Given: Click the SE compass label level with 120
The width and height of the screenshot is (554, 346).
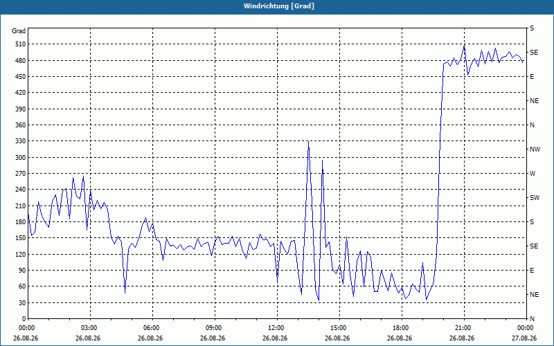Looking at the screenshot, I should (x=534, y=246).
